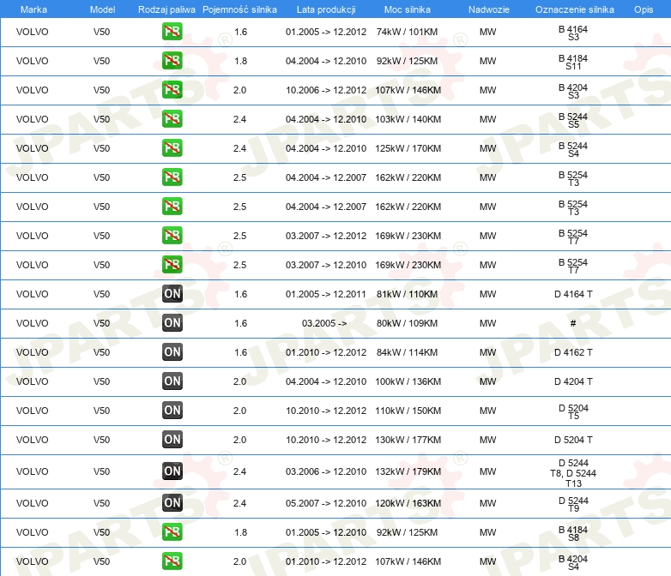The image size is (671, 576).
Task: Click the 162kW / 220KM power cell in the first B 5254 T3 row
Action: point(408,177)
